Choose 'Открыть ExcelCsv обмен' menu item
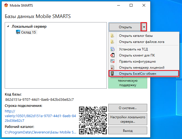 tap(144, 74)
